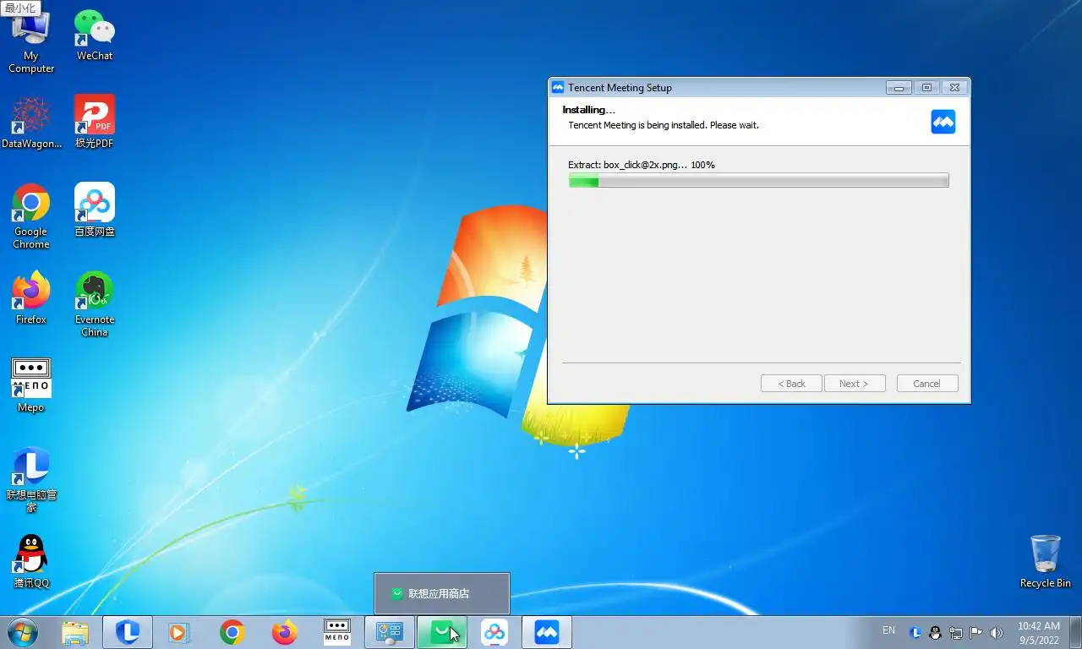1082x649 pixels.
Task: Open 百度网盘 desktop shortcut
Action: tap(95, 210)
